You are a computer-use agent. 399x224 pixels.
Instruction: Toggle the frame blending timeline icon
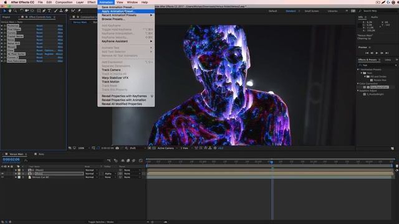tap(128, 161)
